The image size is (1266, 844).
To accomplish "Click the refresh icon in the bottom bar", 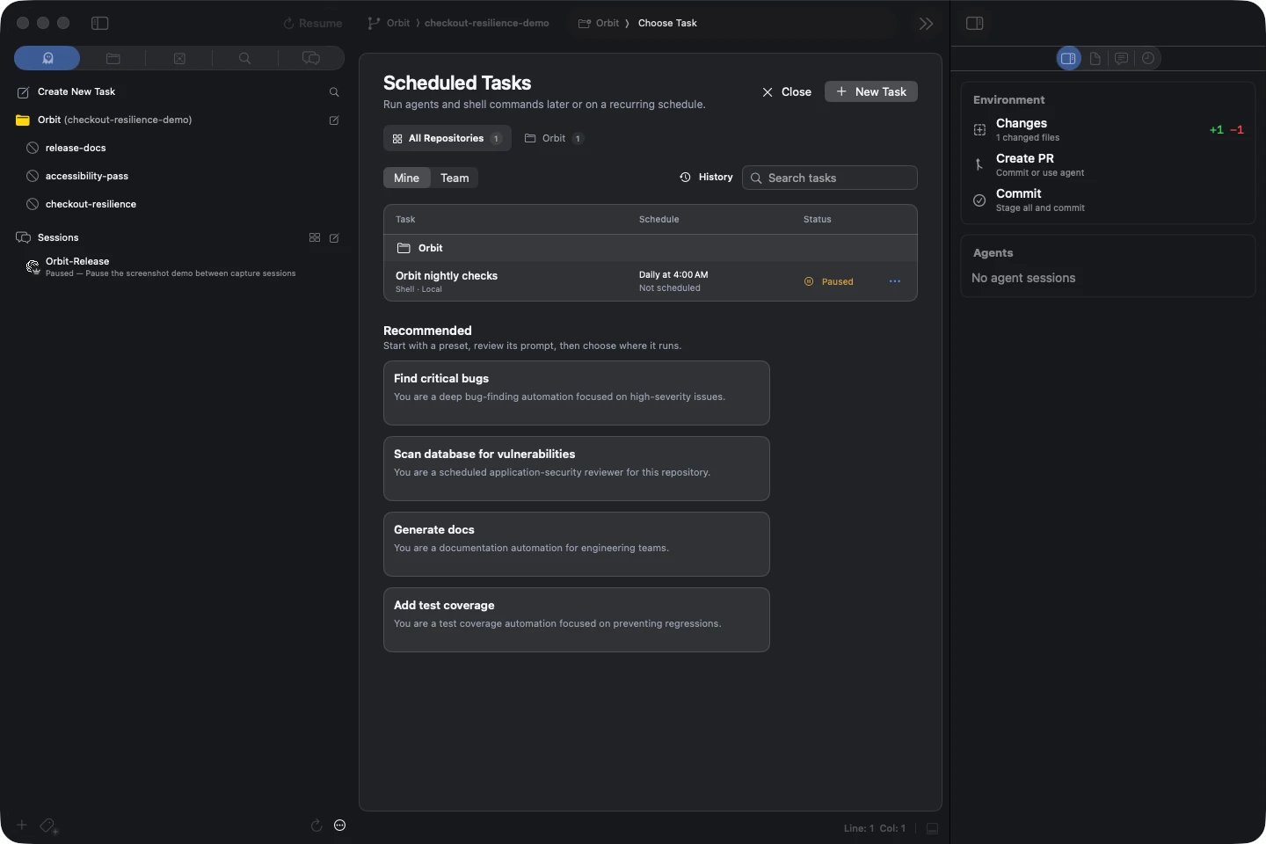I will tap(316, 825).
